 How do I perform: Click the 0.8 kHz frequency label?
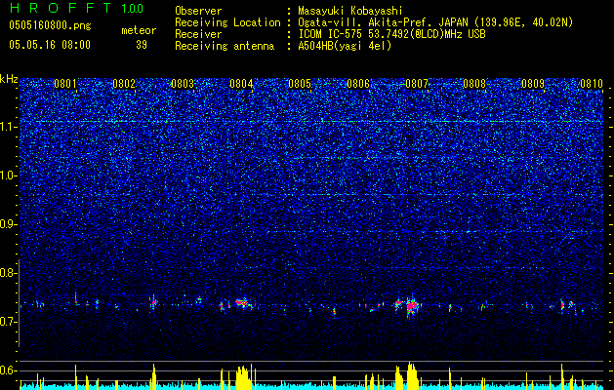[9, 273]
